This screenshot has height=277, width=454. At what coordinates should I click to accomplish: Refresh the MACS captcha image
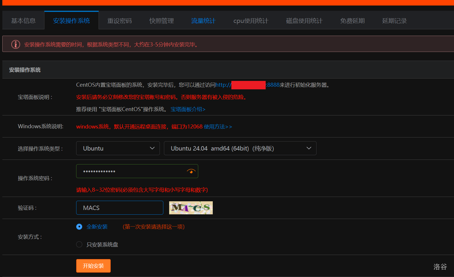191,208
